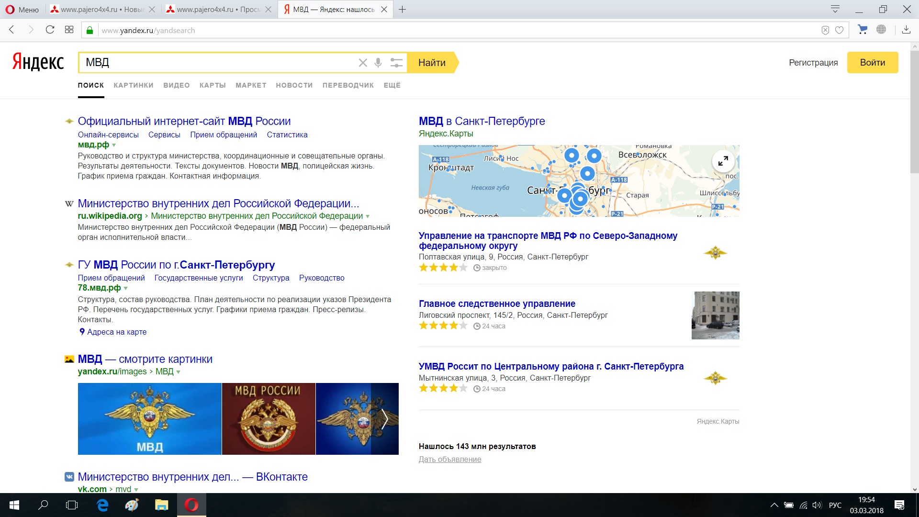The height and width of the screenshot is (517, 919).
Task: Toggle the ad blocker shield icon
Action: point(825,30)
